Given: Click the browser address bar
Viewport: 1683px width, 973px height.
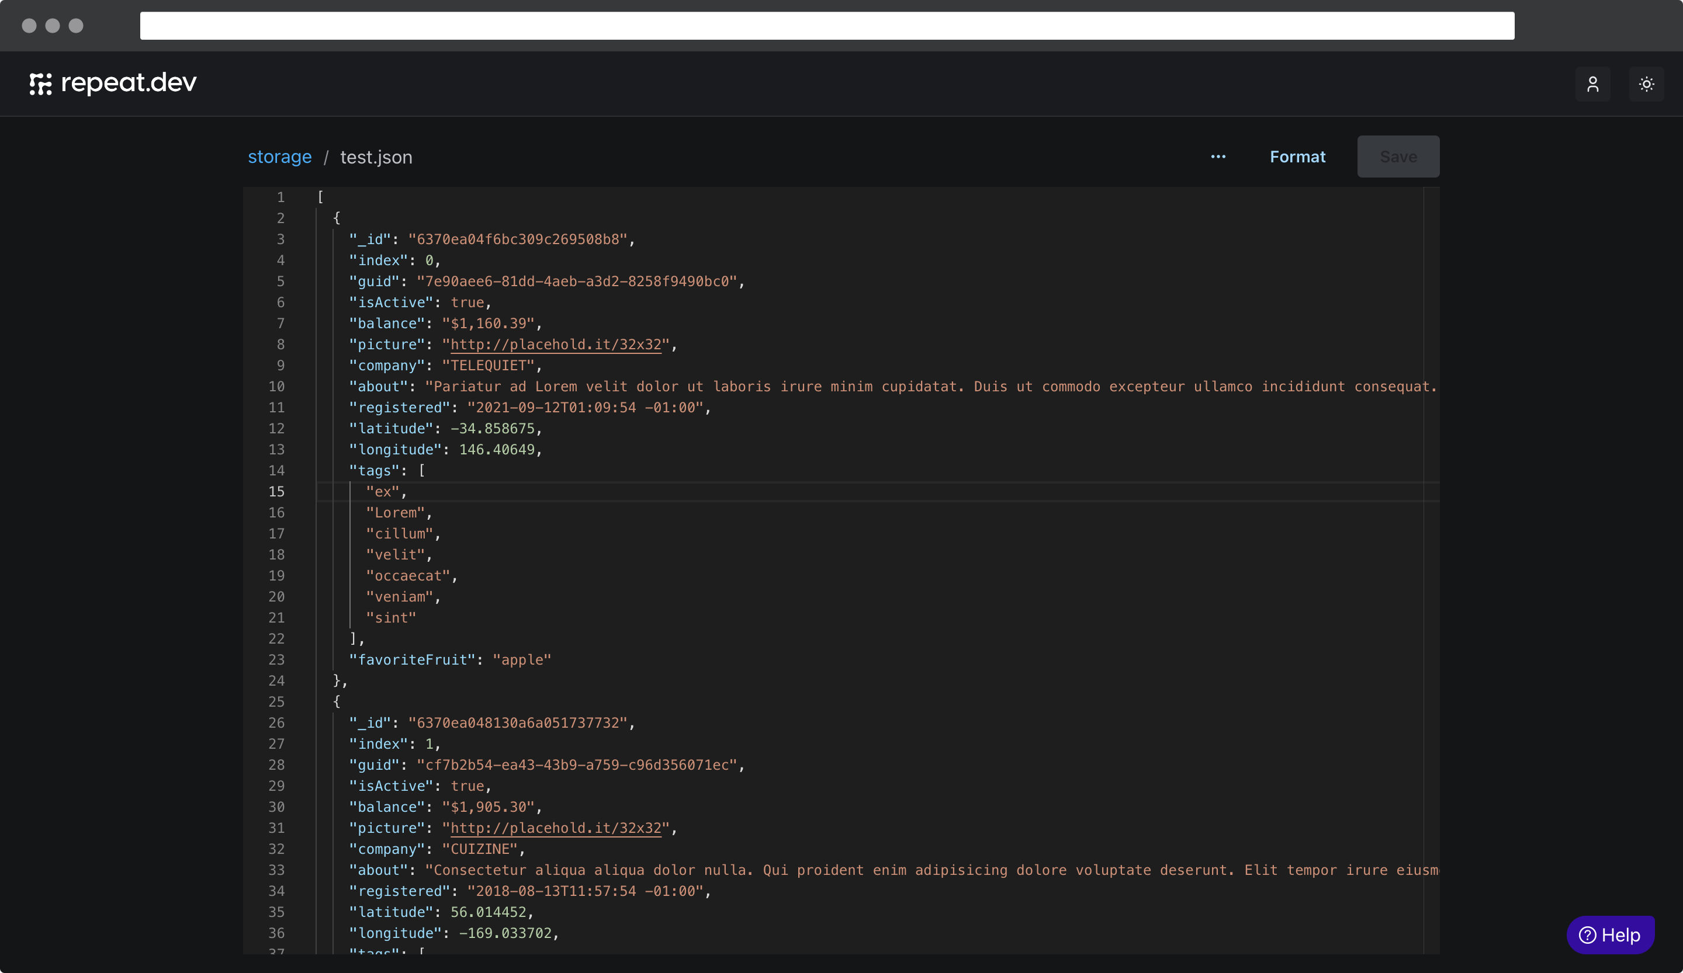Looking at the screenshot, I should tap(827, 25).
